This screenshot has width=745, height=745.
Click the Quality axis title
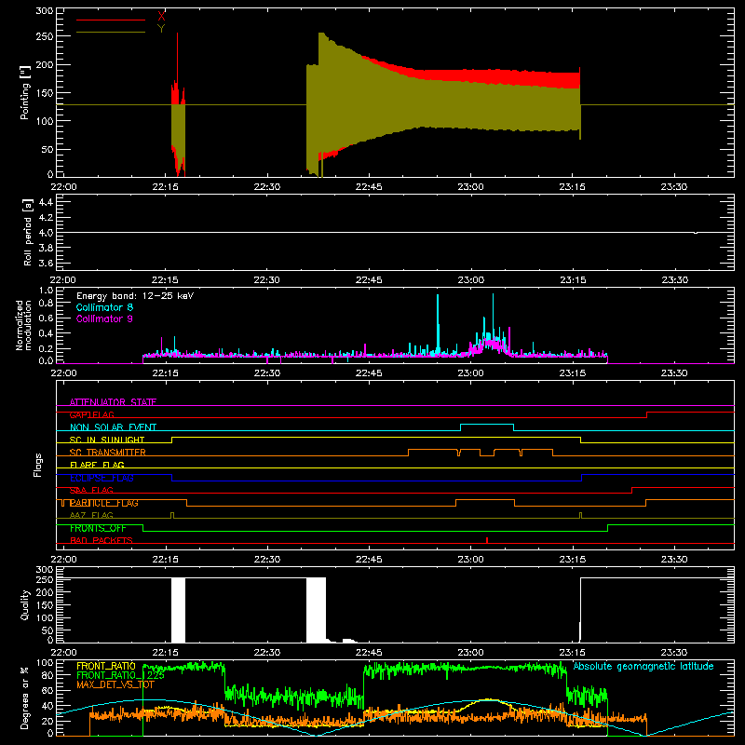25,604
